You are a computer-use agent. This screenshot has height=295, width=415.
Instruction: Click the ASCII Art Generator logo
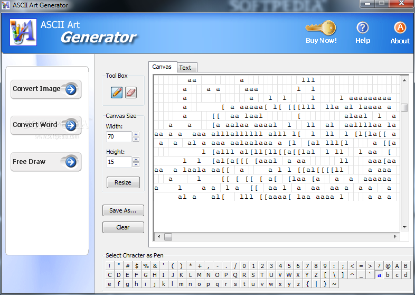pos(23,32)
